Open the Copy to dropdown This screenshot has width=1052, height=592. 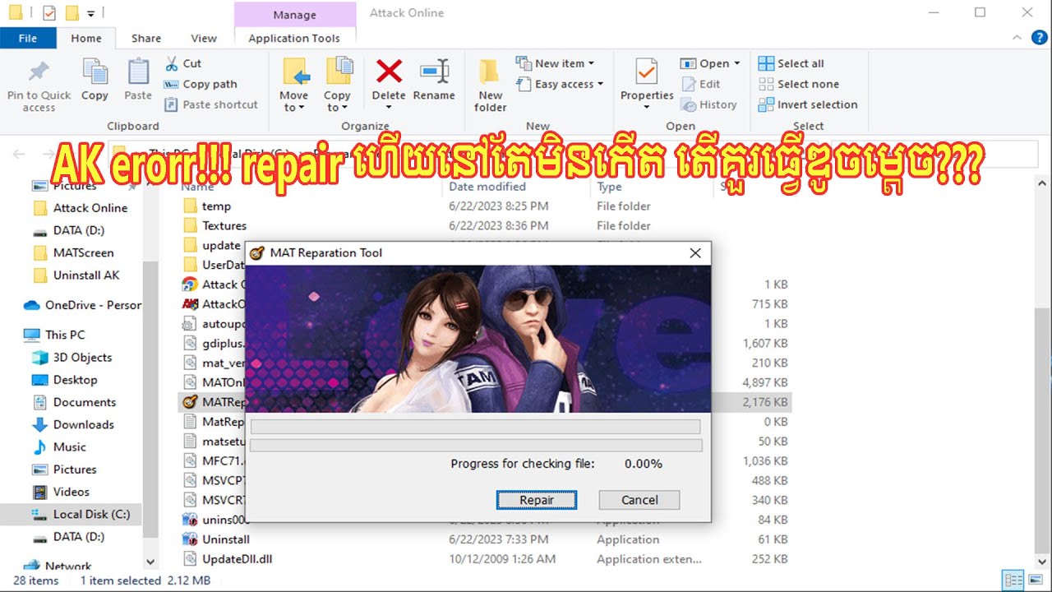[338, 86]
